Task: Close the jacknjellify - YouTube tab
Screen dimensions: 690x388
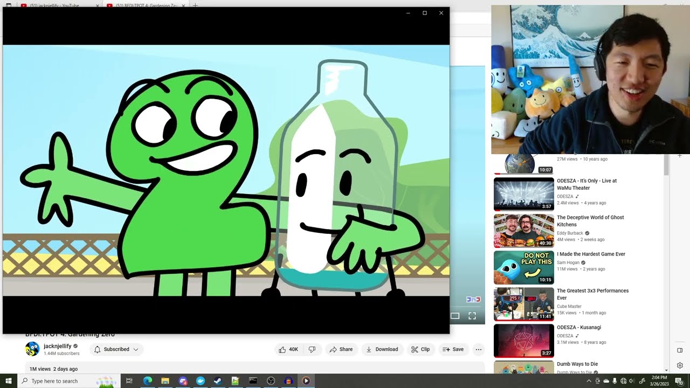Action: [98, 5]
